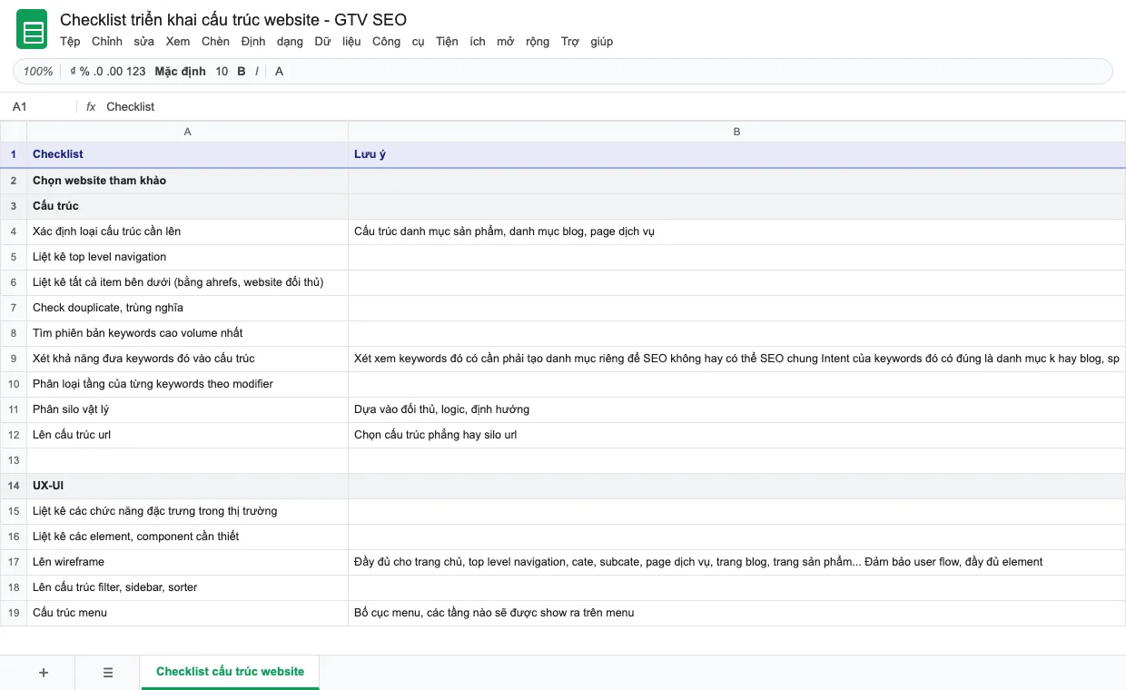Open text color A button
This screenshot has width=1126, height=690.
pyautogui.click(x=279, y=71)
